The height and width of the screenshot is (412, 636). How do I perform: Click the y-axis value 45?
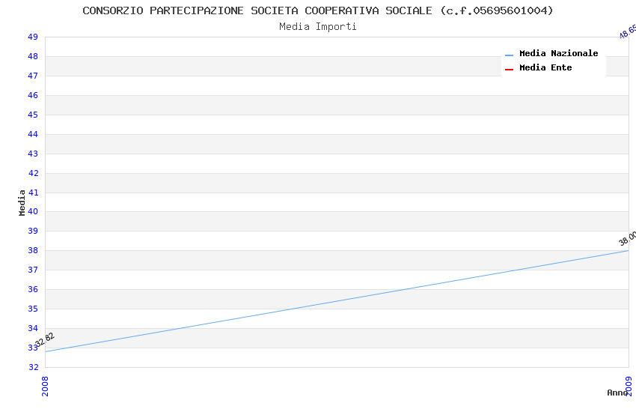[x=33, y=115]
